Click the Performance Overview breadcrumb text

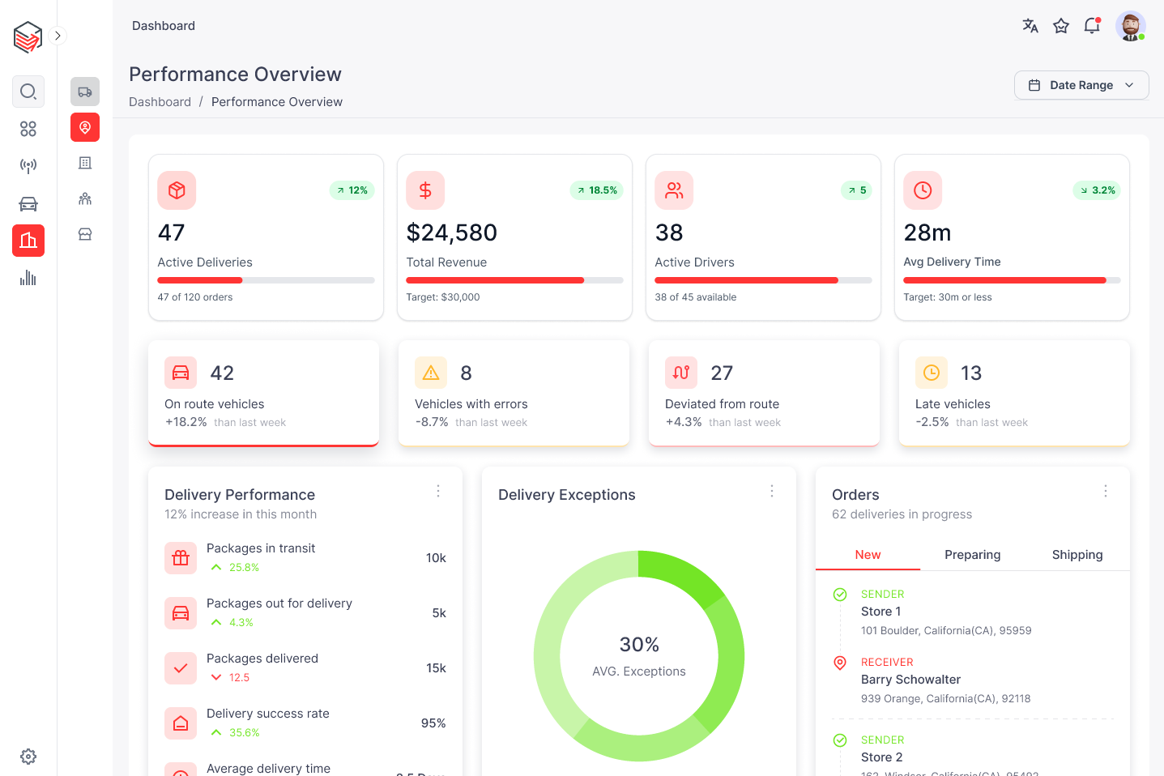(x=277, y=102)
